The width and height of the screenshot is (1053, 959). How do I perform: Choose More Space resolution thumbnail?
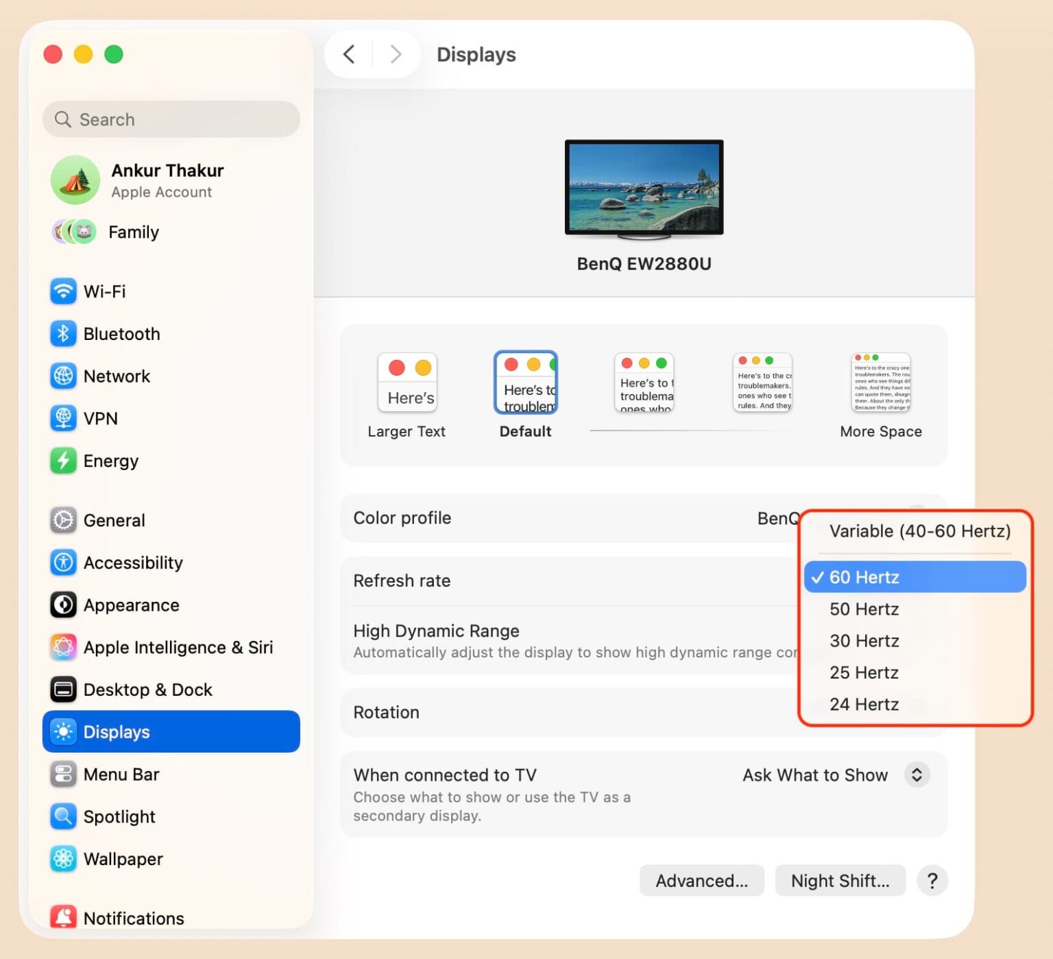pyautogui.click(x=881, y=383)
